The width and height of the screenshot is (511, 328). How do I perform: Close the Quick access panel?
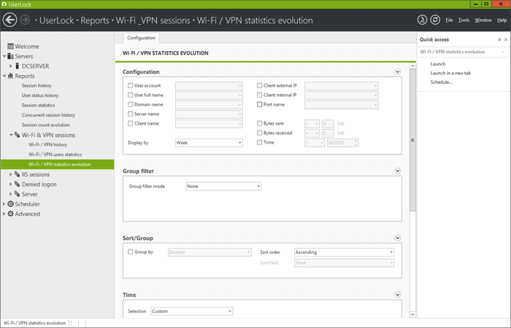pos(506,39)
